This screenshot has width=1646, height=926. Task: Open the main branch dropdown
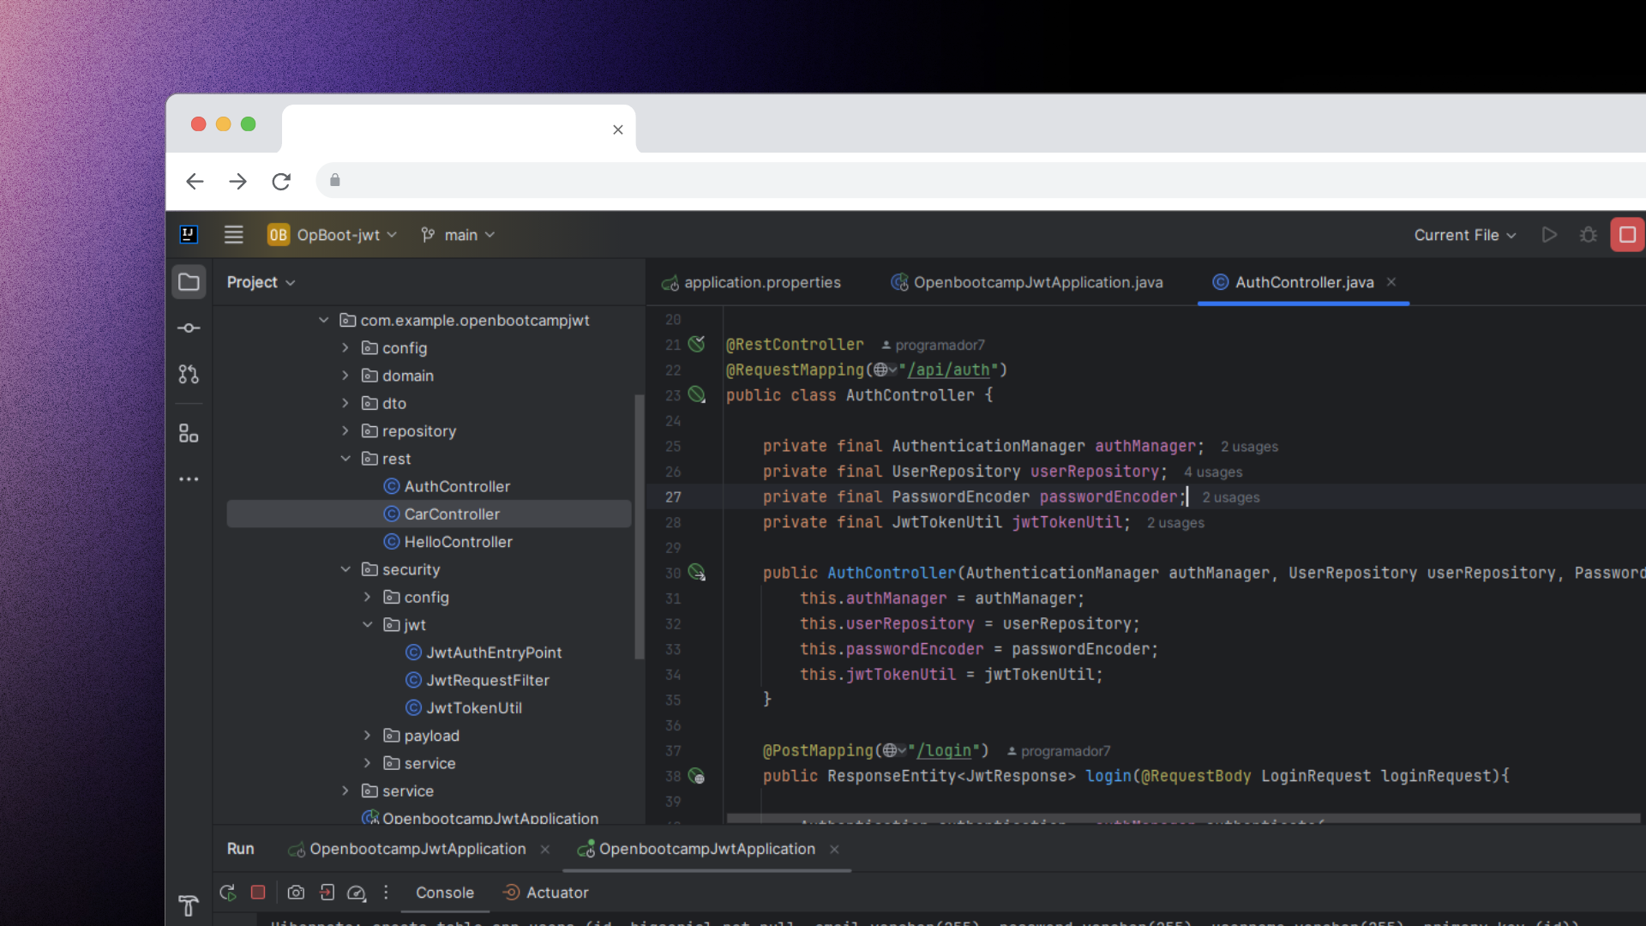[x=459, y=235]
